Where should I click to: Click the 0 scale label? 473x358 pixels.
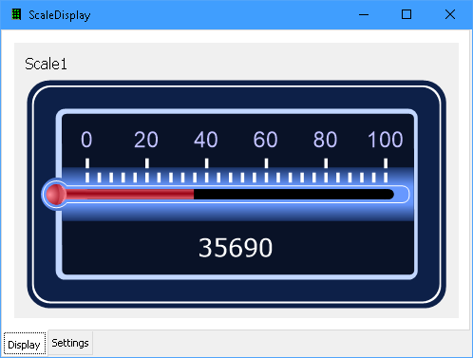point(86,140)
